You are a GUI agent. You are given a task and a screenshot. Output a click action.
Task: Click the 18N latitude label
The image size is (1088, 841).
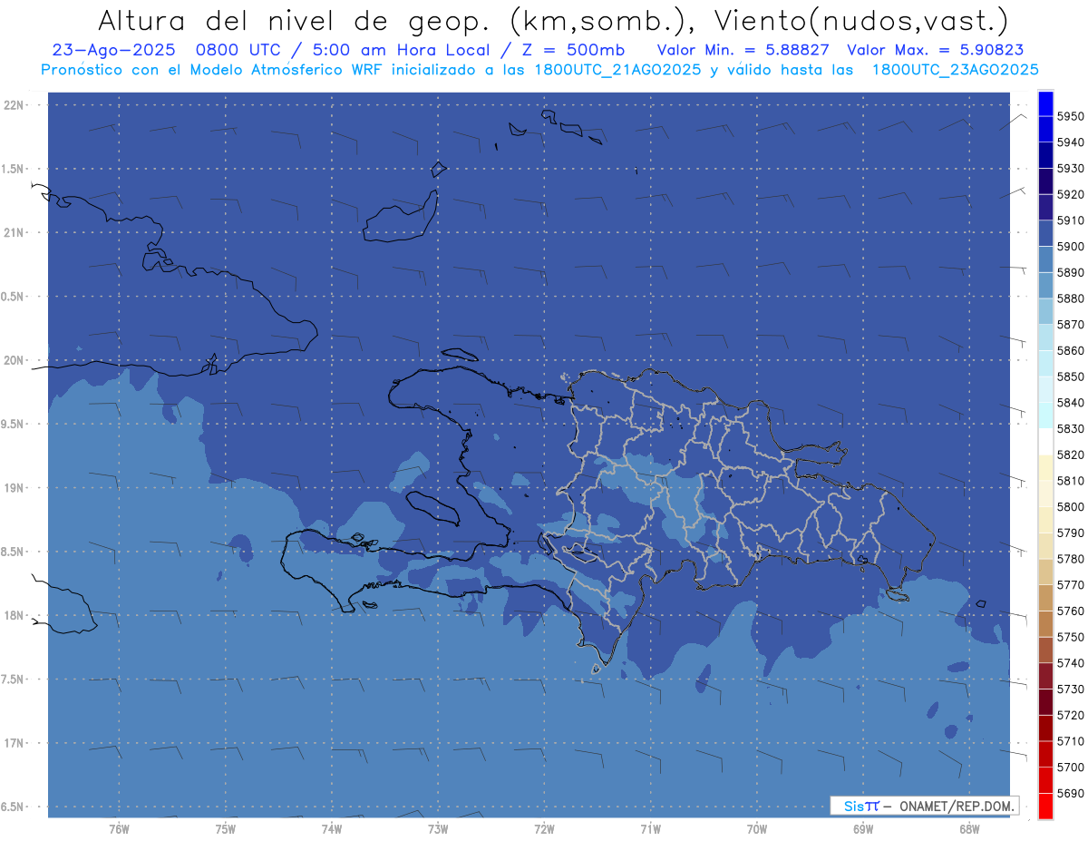pos(15,615)
